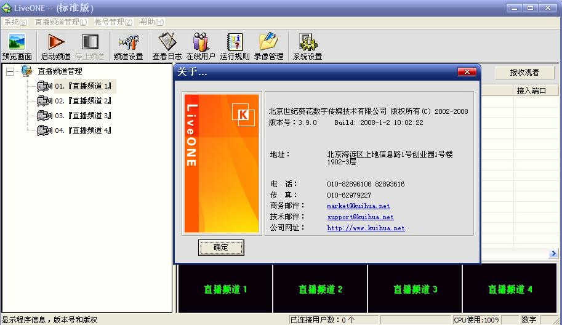Viewport: 562px width, 325px height.
Task: Select tree item 01.『直播频道 1』
Action: point(84,86)
